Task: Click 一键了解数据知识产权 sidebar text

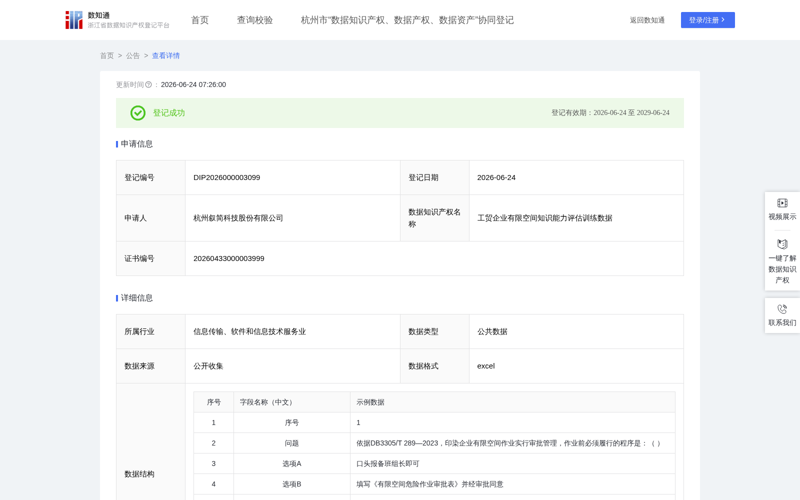Action: pos(782,269)
